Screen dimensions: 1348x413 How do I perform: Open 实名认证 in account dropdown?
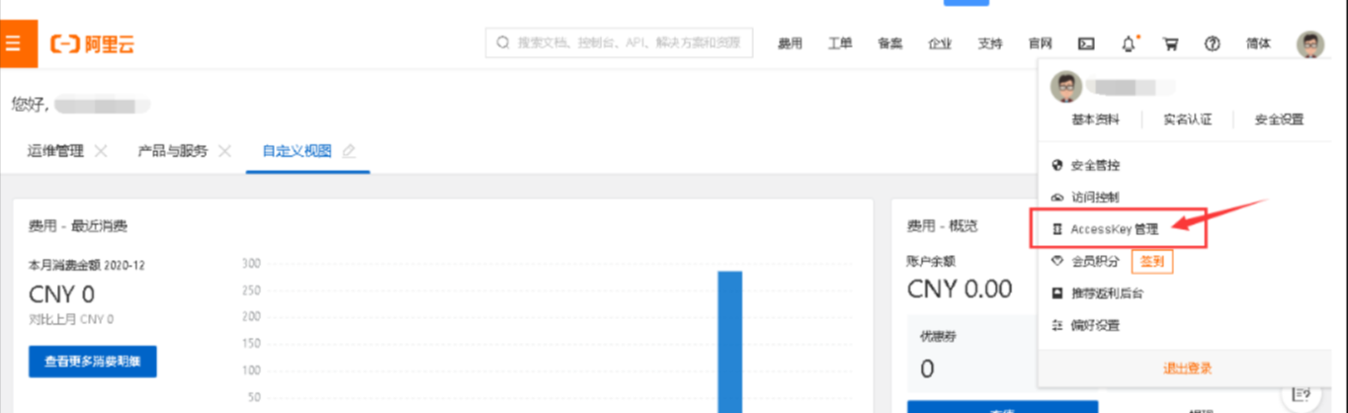[x=1187, y=120]
